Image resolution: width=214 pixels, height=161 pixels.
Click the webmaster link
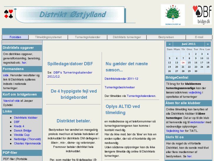tap(197, 122)
